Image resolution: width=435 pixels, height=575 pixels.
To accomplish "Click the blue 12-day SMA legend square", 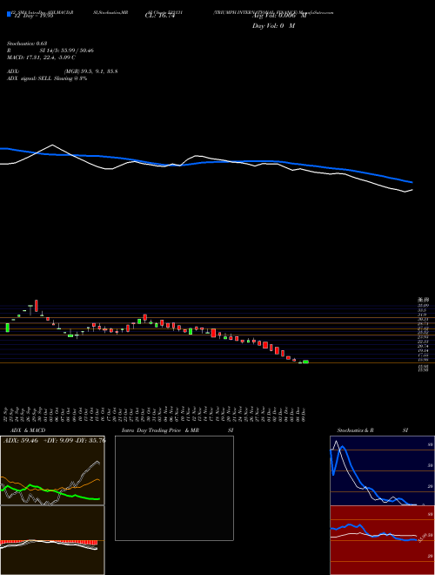I will point(9,14).
